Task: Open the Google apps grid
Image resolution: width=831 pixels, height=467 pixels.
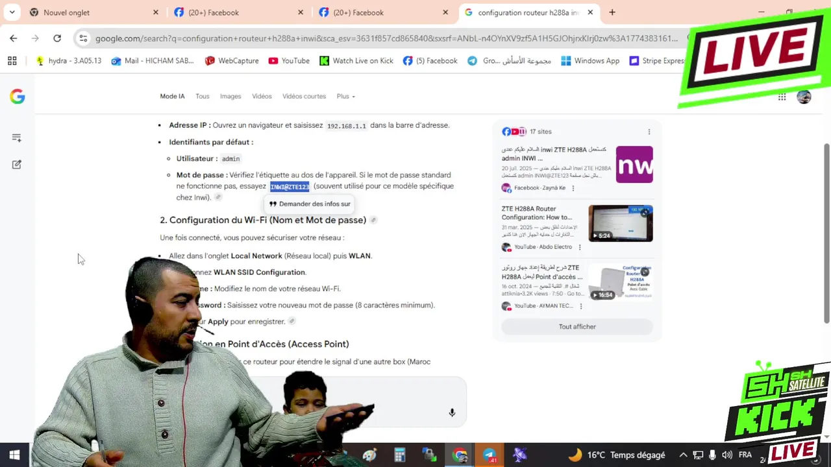Action: [782, 97]
